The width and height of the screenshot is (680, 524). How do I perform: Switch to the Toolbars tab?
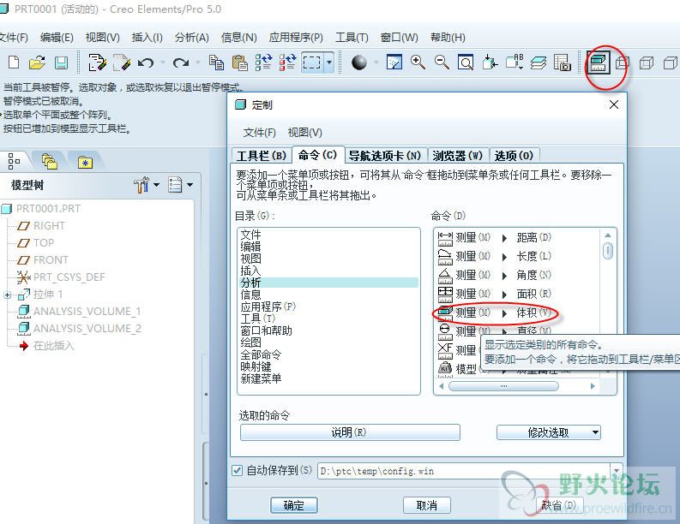[262, 156]
